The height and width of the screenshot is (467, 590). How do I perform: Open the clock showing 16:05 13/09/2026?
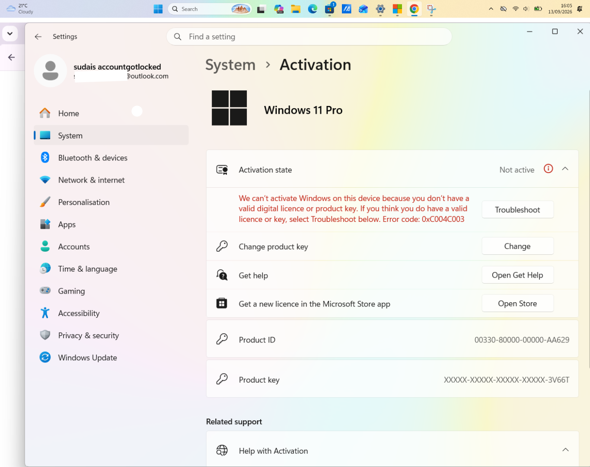click(x=560, y=9)
